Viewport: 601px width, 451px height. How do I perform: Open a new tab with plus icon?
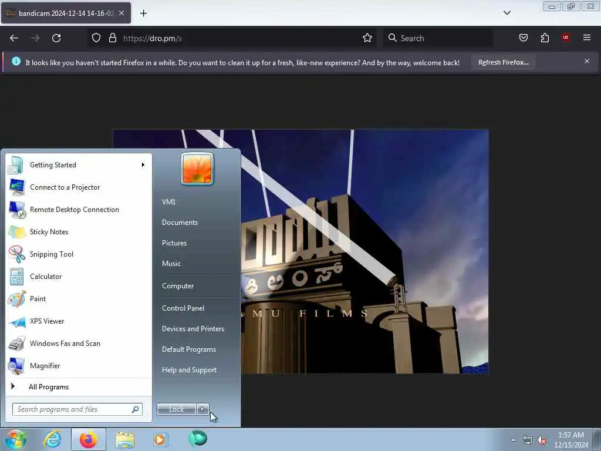pos(143,14)
